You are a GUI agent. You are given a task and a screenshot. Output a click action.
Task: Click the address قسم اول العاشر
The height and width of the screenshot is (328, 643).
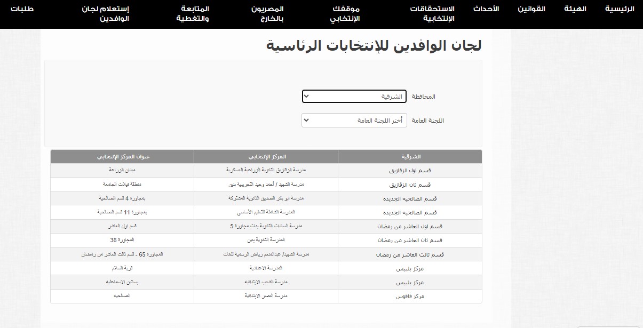pyautogui.click(x=122, y=226)
